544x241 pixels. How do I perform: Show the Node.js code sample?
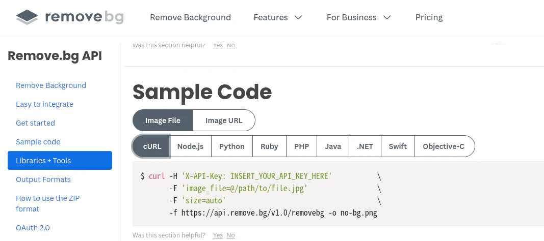click(x=190, y=146)
